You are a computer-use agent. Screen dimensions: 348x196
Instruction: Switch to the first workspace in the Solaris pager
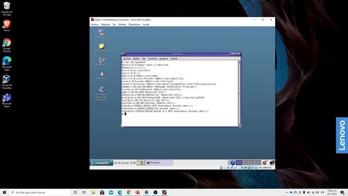click(x=239, y=163)
